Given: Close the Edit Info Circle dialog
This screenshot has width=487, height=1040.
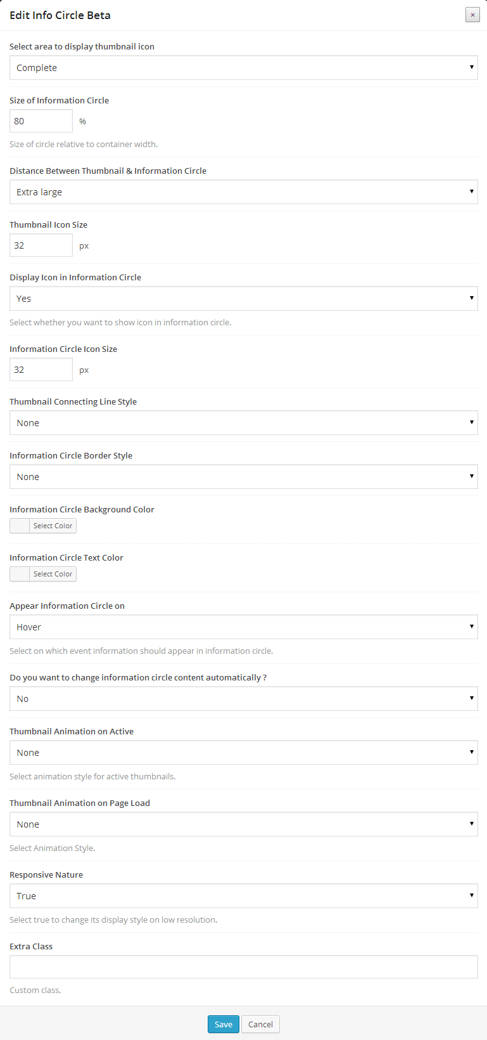Looking at the screenshot, I should [472, 15].
